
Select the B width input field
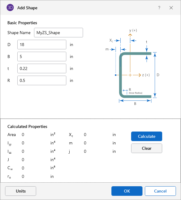click(42, 57)
